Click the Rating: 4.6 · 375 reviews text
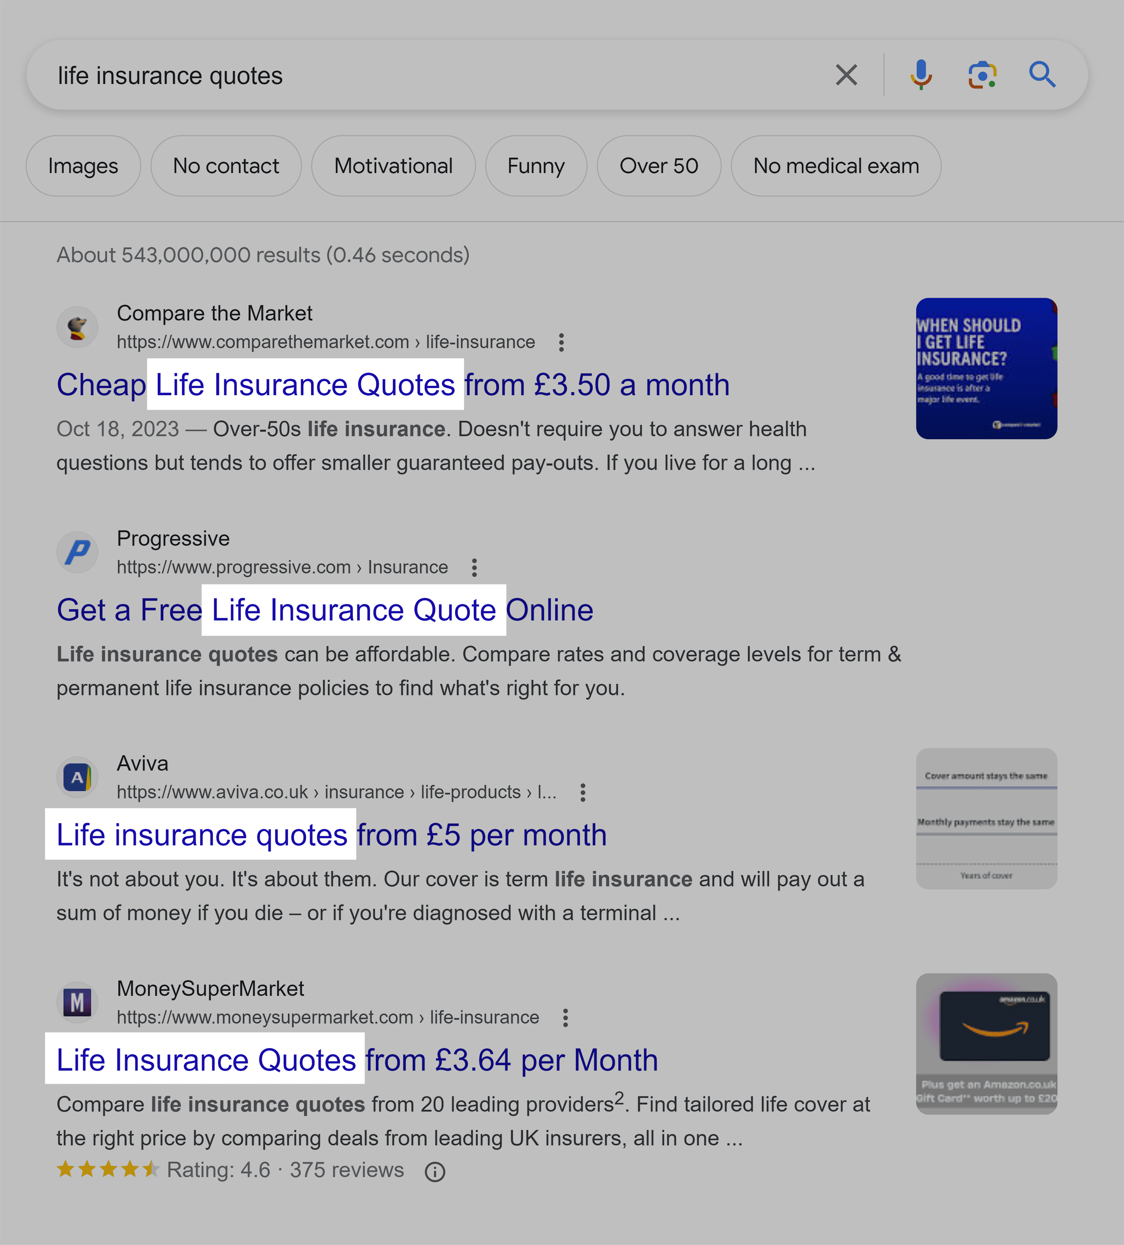This screenshot has height=1245, width=1124. [285, 1170]
